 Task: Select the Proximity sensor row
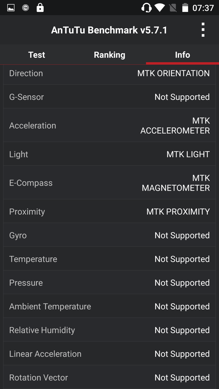coord(109,211)
